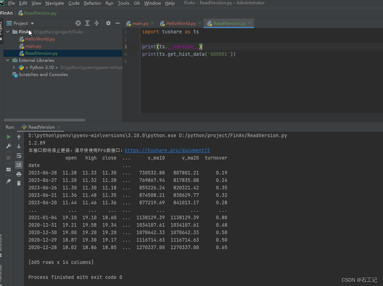This screenshot has width=383, height=286.
Task: Click Project panel horizontal scrollbar
Action: [x=45, y=120]
